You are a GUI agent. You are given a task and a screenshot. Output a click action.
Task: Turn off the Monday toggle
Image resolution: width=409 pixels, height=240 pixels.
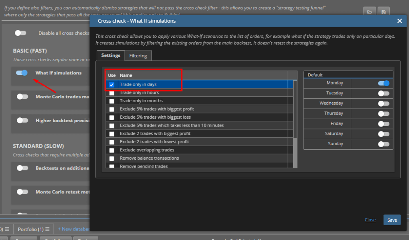coord(383,83)
